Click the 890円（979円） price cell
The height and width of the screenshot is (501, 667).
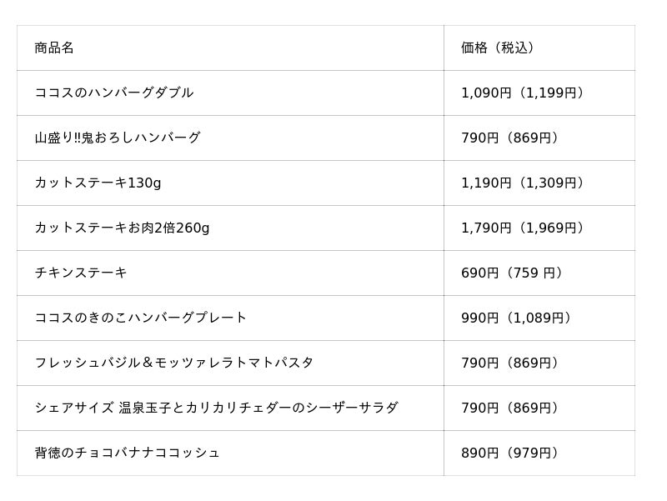click(x=510, y=453)
